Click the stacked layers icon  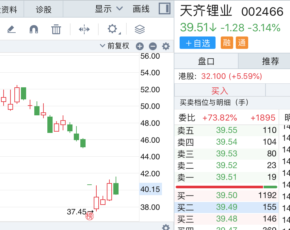pyautogui.click(x=139, y=29)
